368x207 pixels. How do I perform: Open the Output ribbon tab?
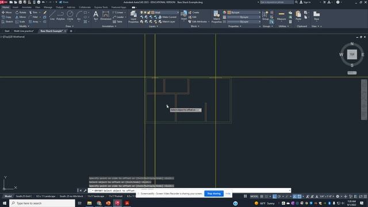[x=59, y=7]
